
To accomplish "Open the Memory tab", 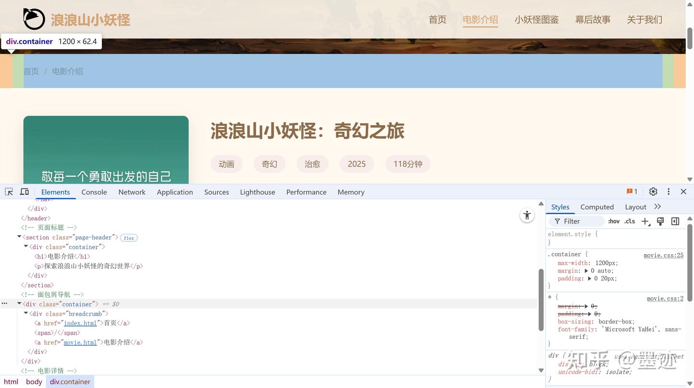I will point(351,192).
